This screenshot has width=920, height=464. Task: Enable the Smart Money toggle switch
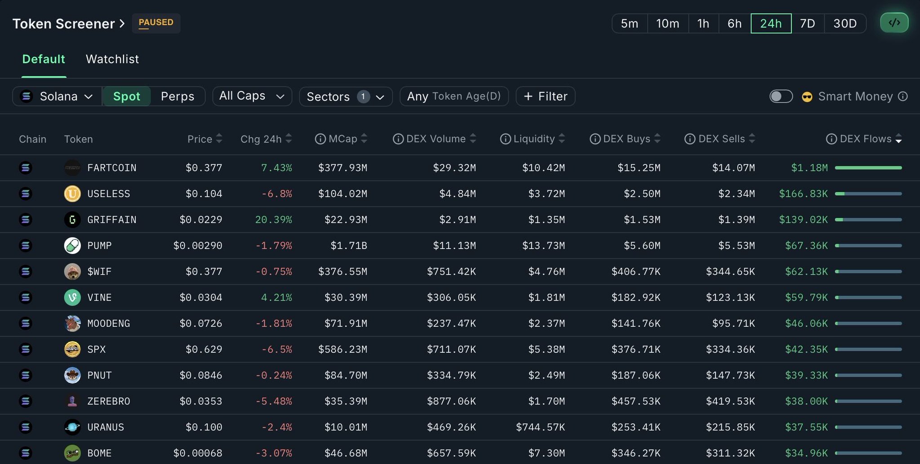(x=781, y=96)
